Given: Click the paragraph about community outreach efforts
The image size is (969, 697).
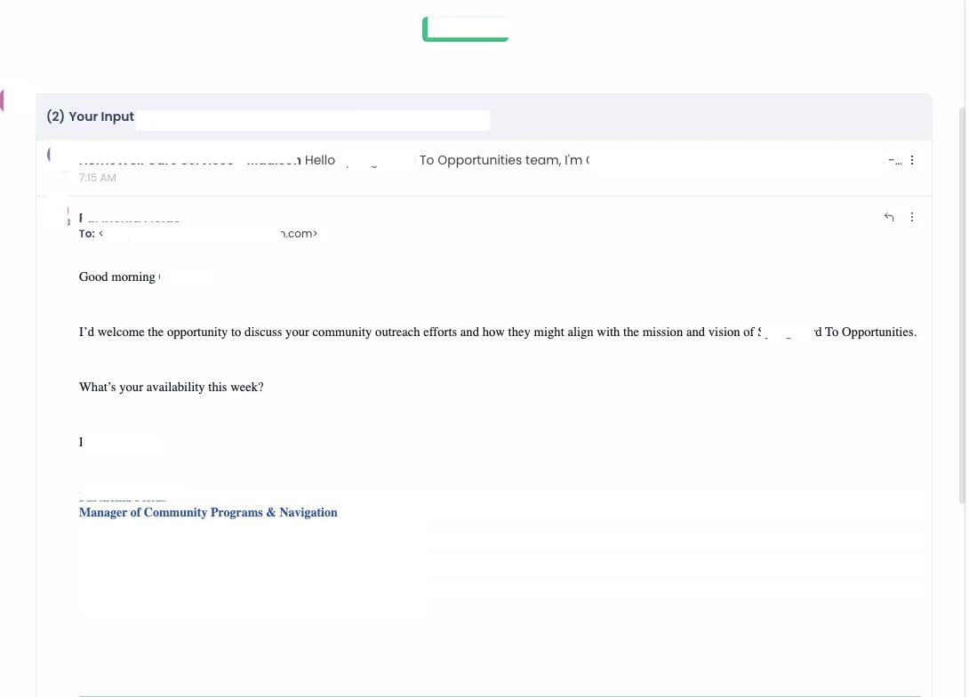Looking at the screenshot, I should pos(498,332).
